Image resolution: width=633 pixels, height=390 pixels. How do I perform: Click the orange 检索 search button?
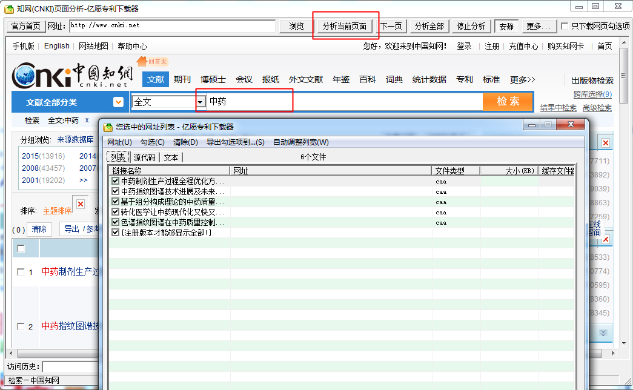[x=508, y=101]
